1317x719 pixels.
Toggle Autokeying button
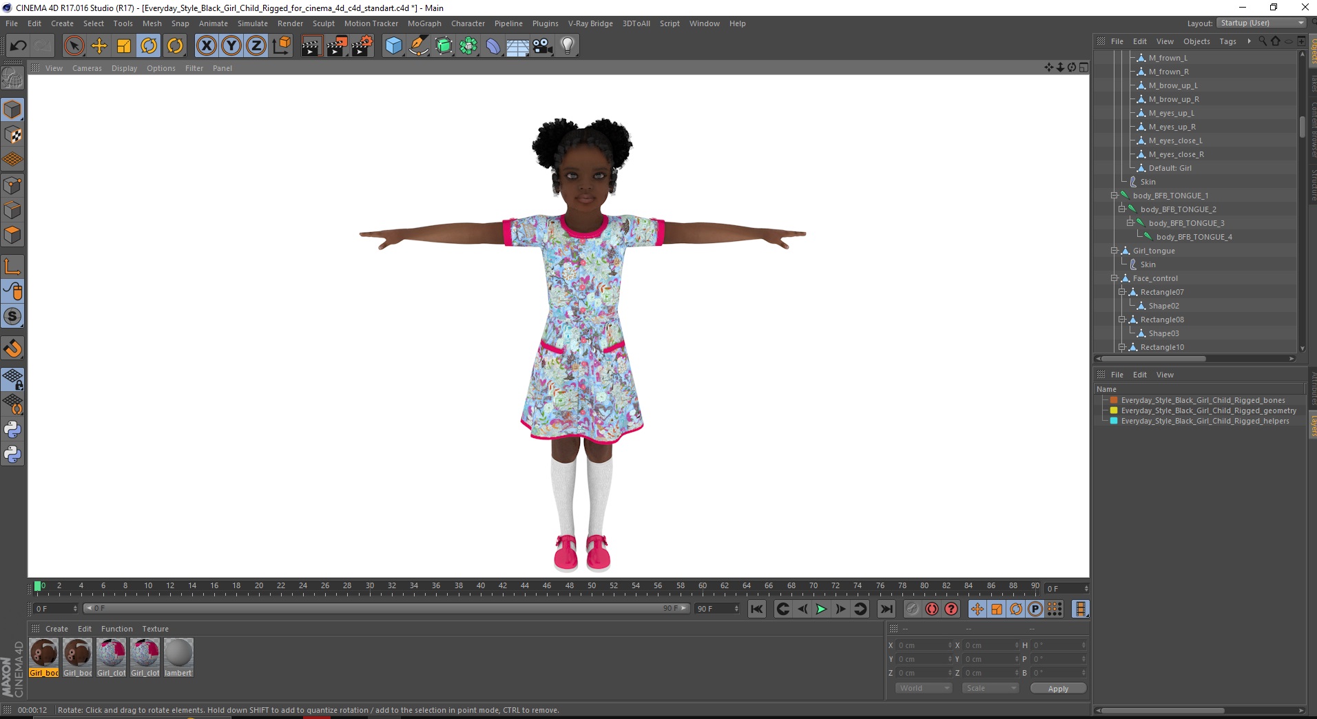tap(932, 609)
